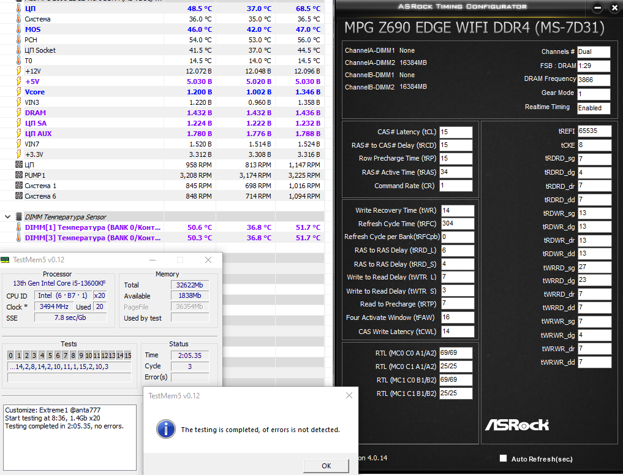Viewport: 623px width, 475px height.
Task: Click the CAS# Latency (tCL) field
Action: [x=456, y=132]
